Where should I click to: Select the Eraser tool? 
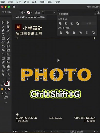click(x=8, y=42)
